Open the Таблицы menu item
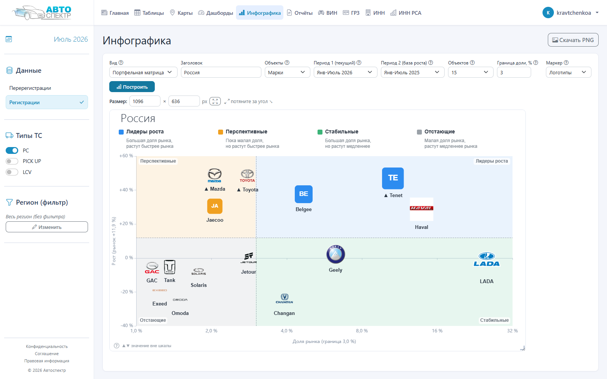607x379 pixels. (149, 13)
